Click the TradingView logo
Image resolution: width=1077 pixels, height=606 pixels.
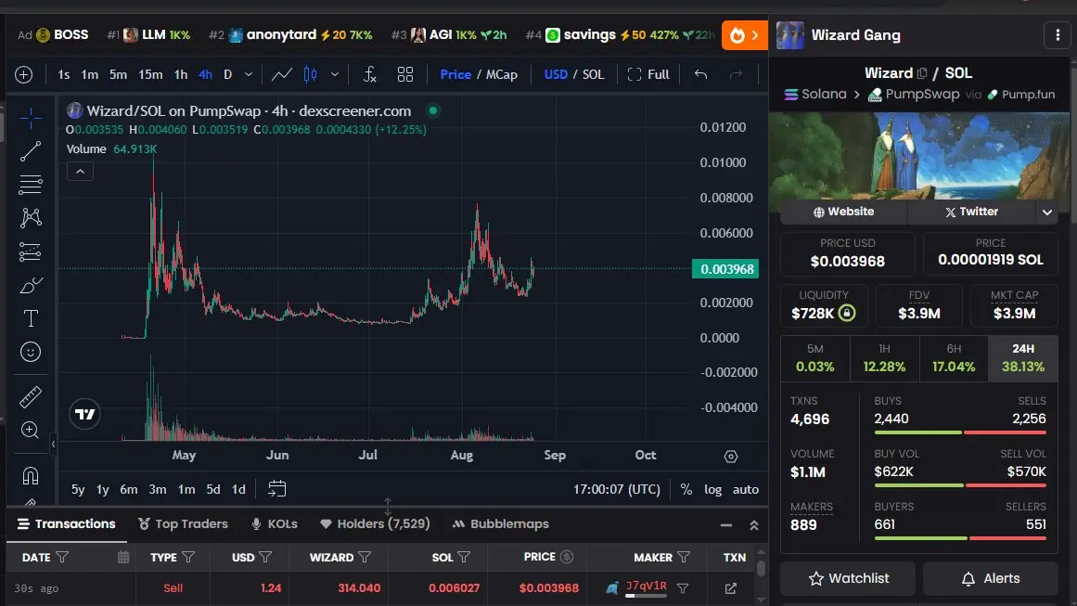click(x=85, y=414)
